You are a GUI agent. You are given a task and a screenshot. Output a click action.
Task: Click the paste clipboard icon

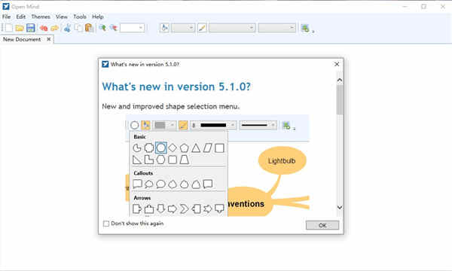click(89, 28)
